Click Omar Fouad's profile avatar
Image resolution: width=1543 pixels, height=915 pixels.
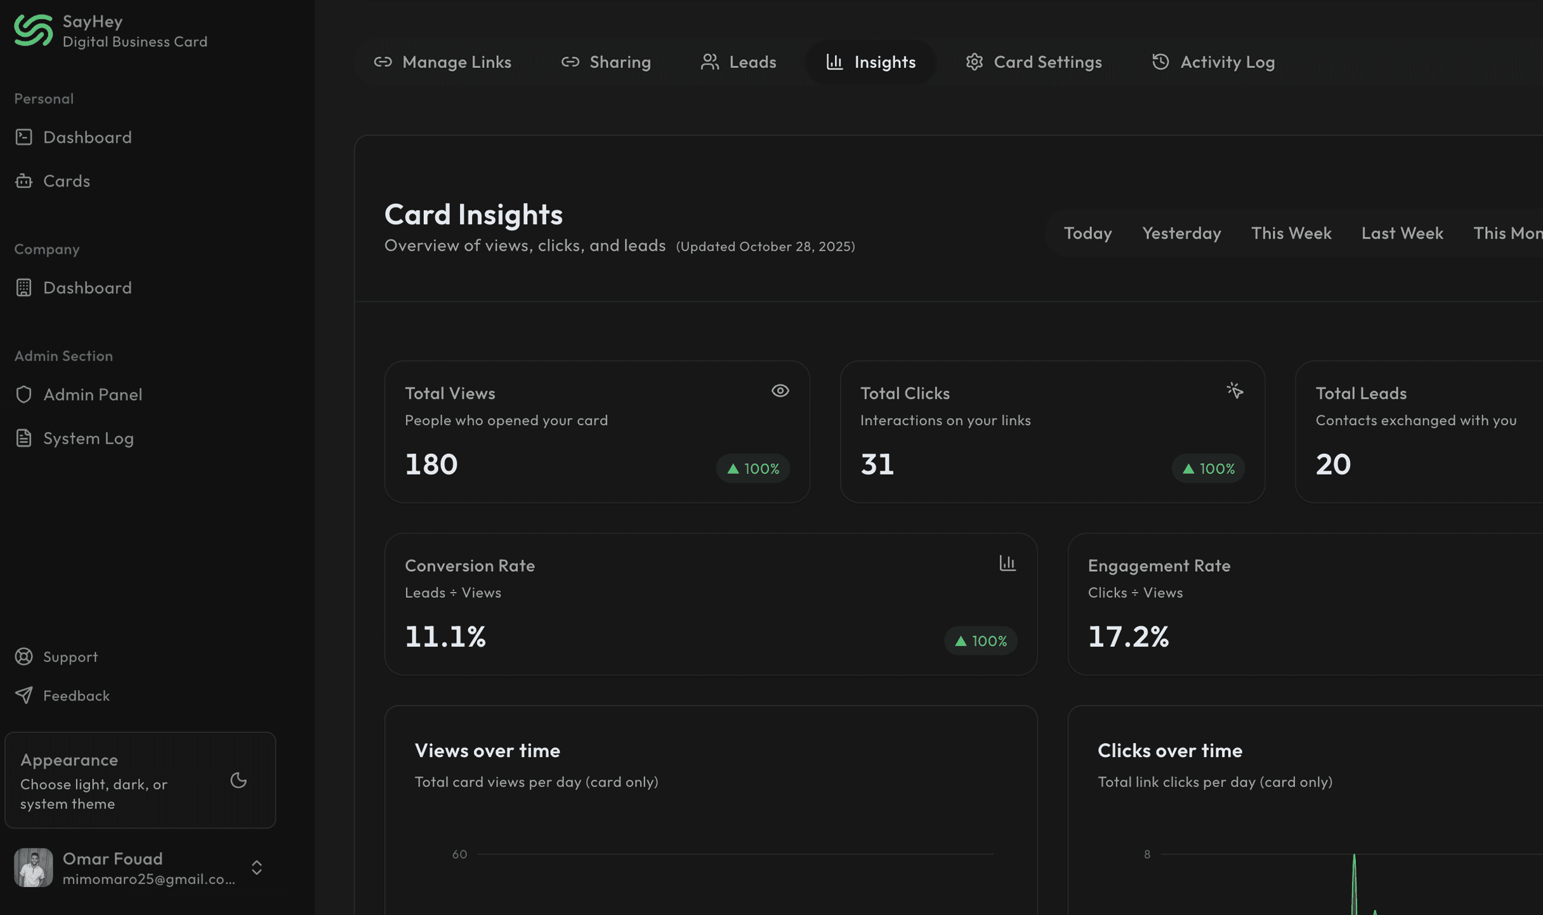(x=33, y=867)
